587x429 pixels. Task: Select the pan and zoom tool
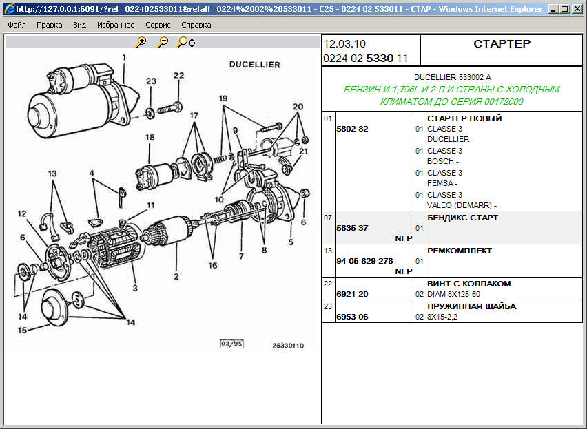tap(186, 42)
